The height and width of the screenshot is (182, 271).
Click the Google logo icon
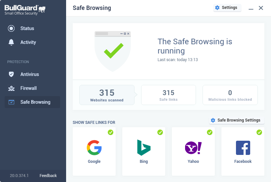point(94,148)
